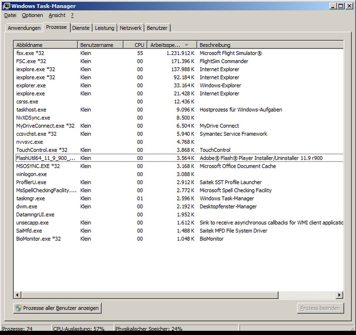Click the horizontal scrollbar left arrow
The width and height of the screenshot is (356, 335).
coord(17,295)
